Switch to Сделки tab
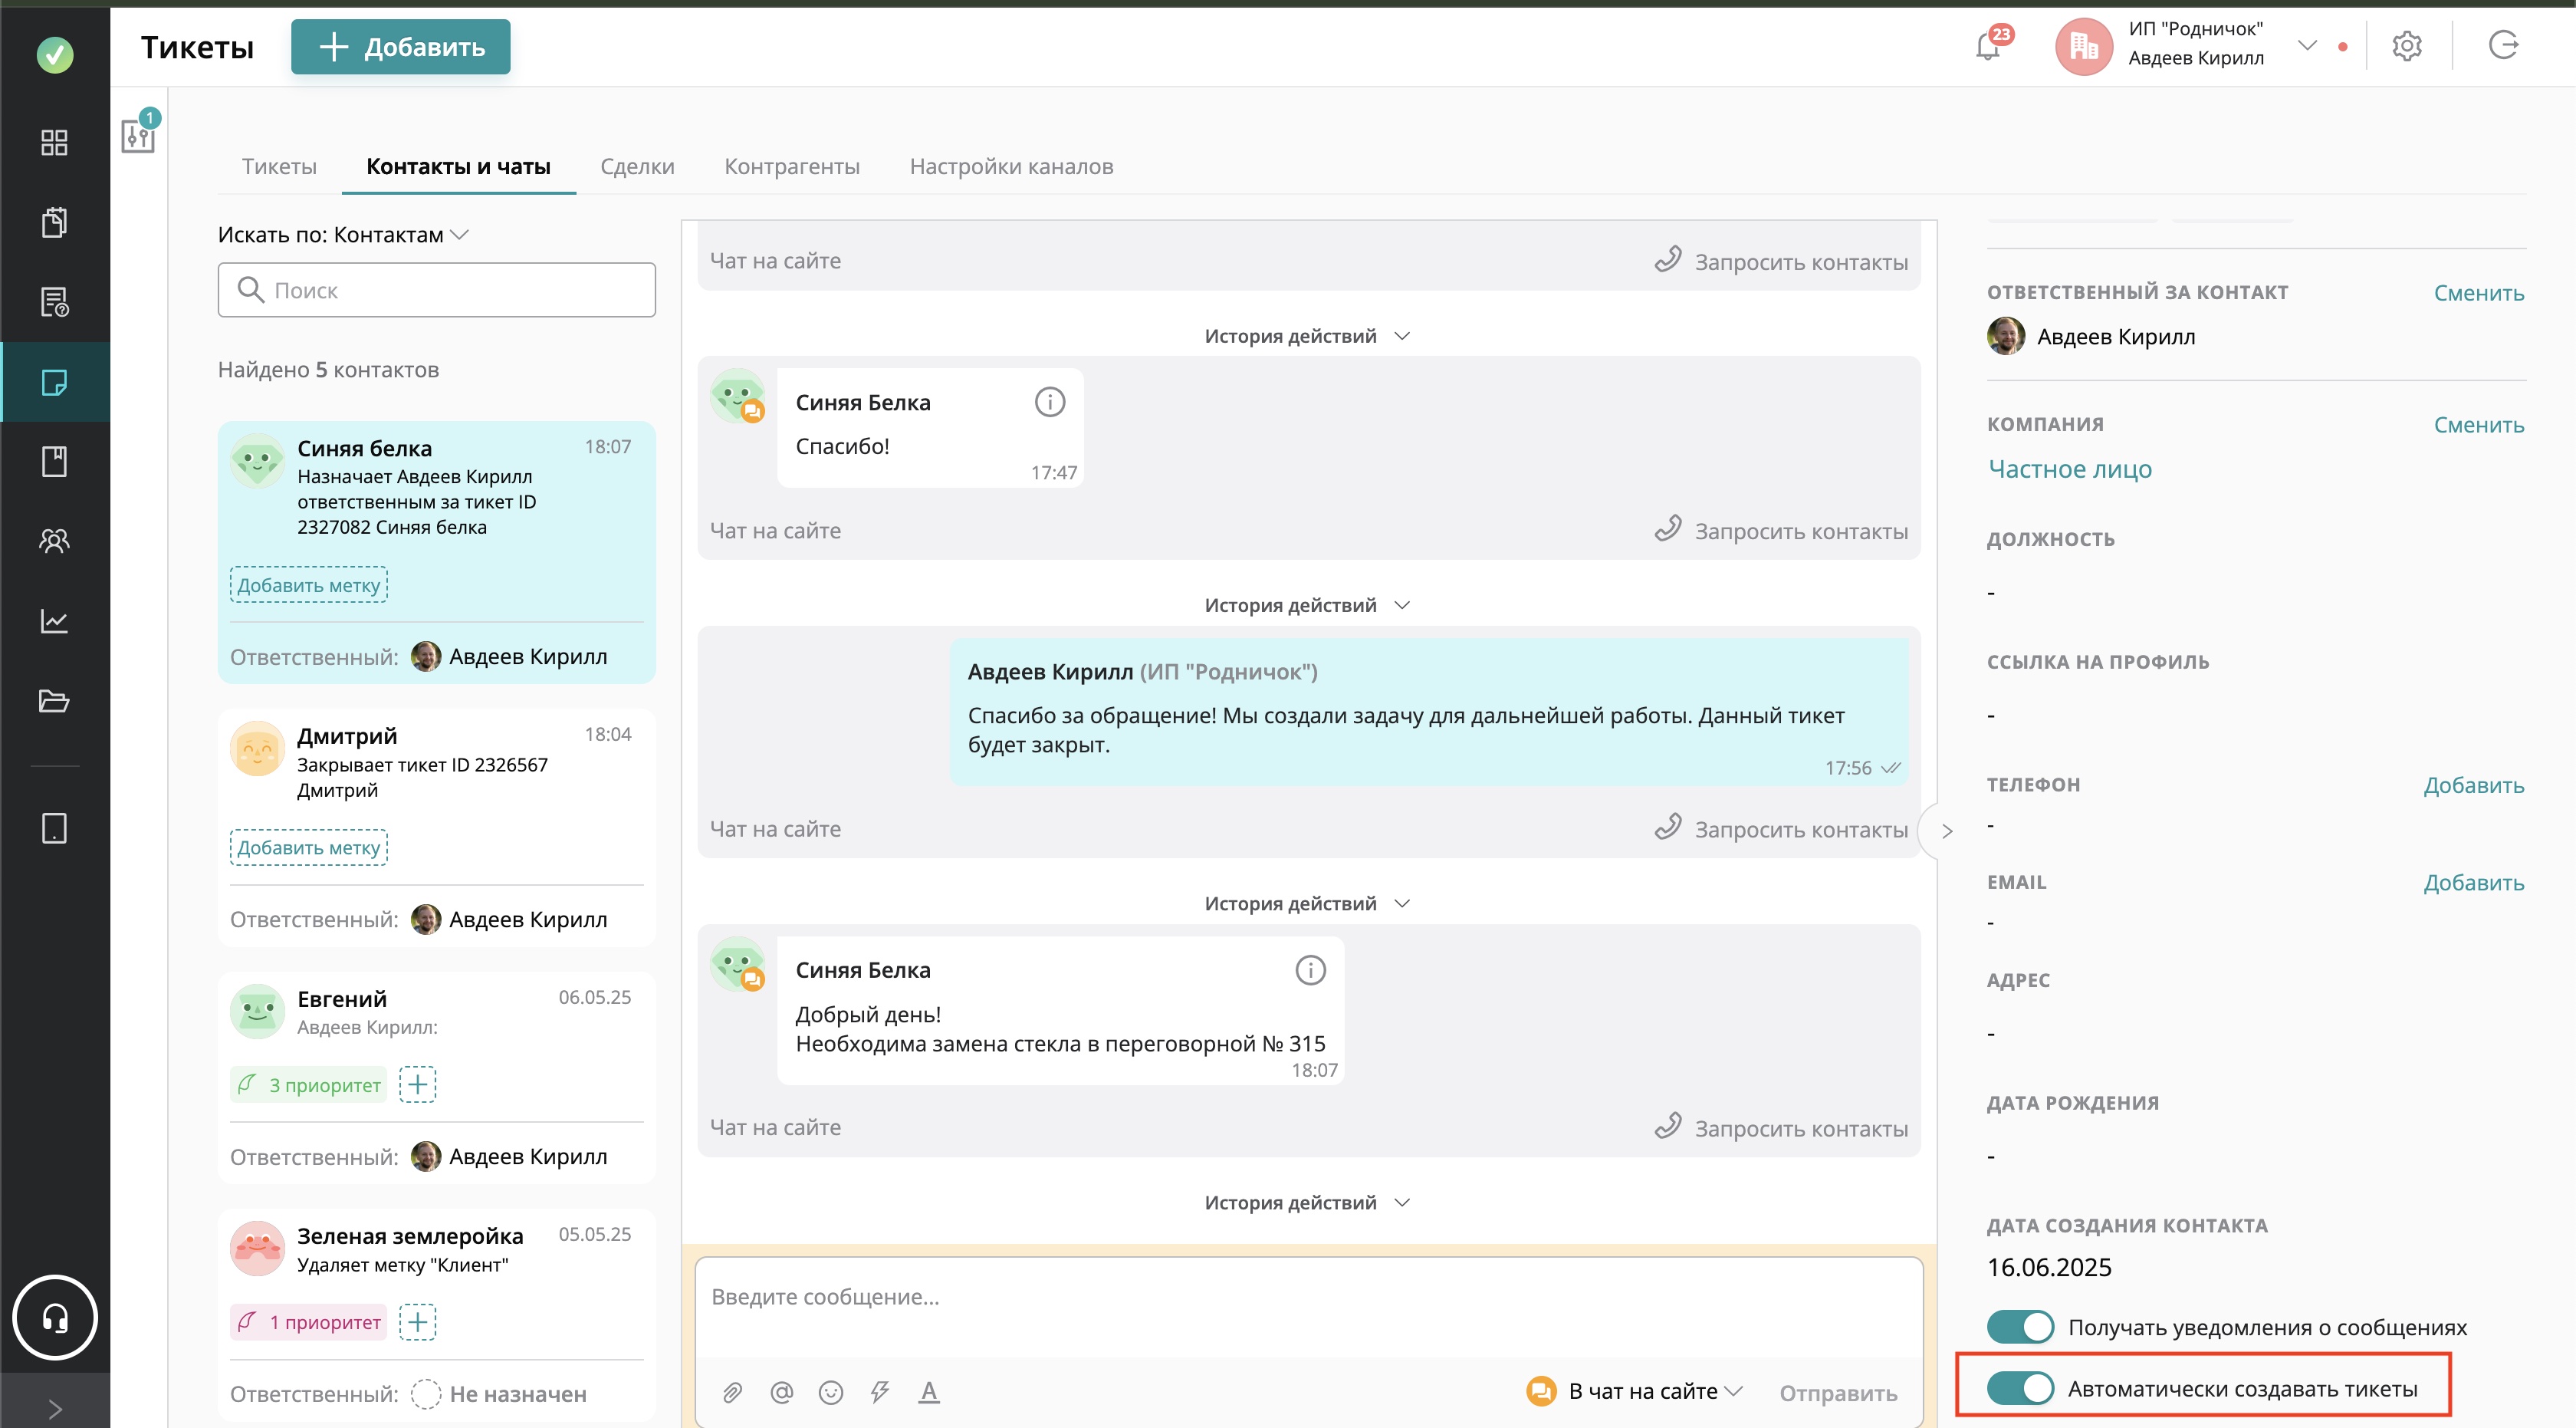Screen dimensions: 2576x1428 (x=637, y=166)
